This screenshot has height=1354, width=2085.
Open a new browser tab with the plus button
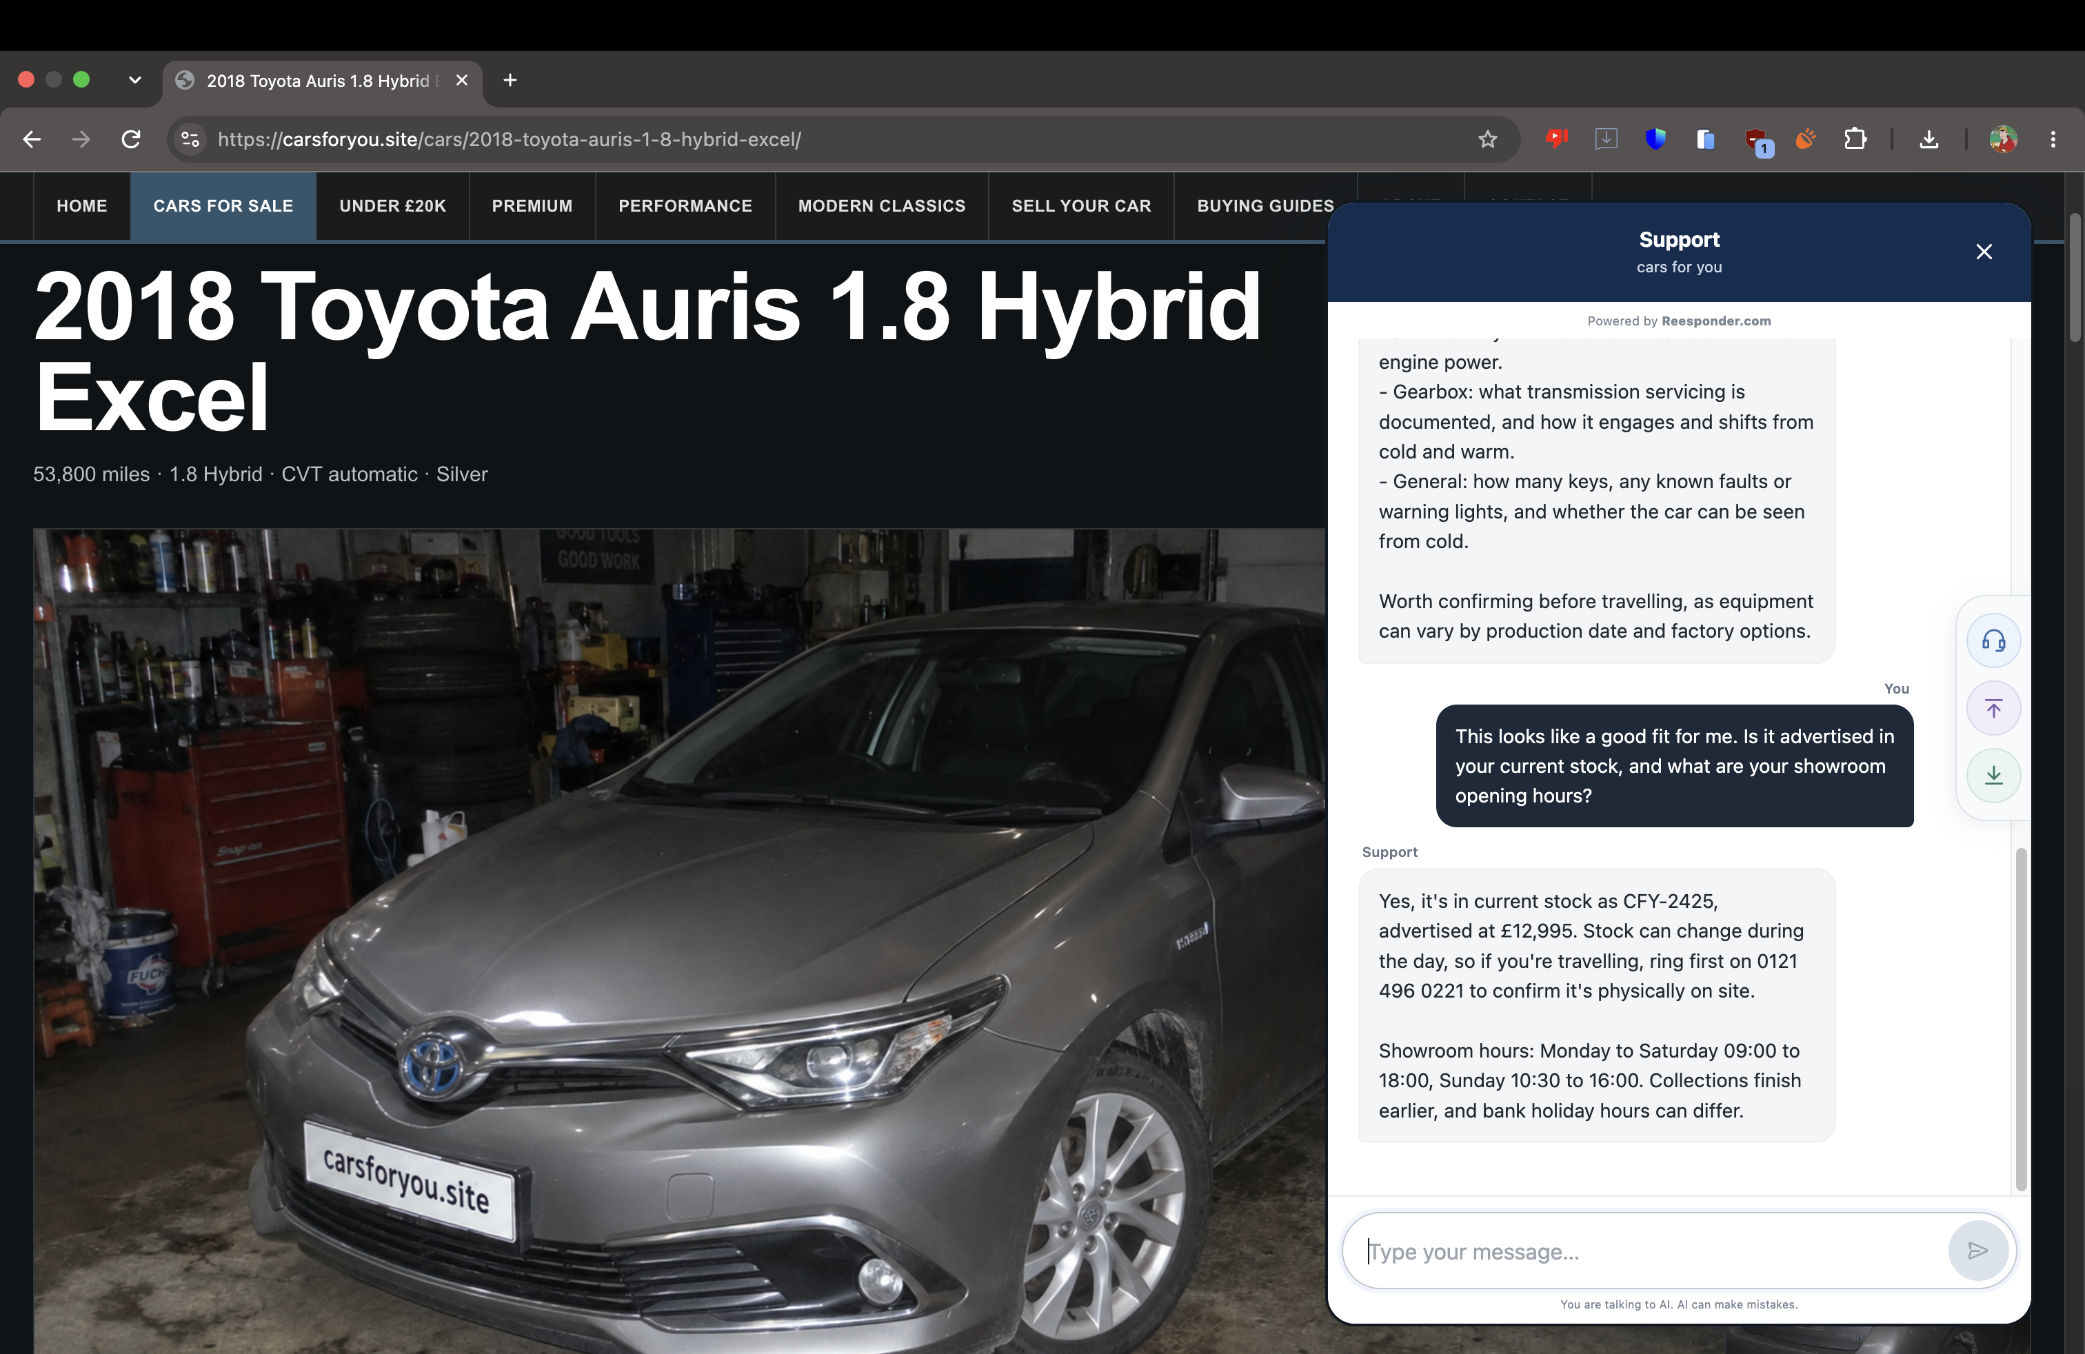pos(510,81)
